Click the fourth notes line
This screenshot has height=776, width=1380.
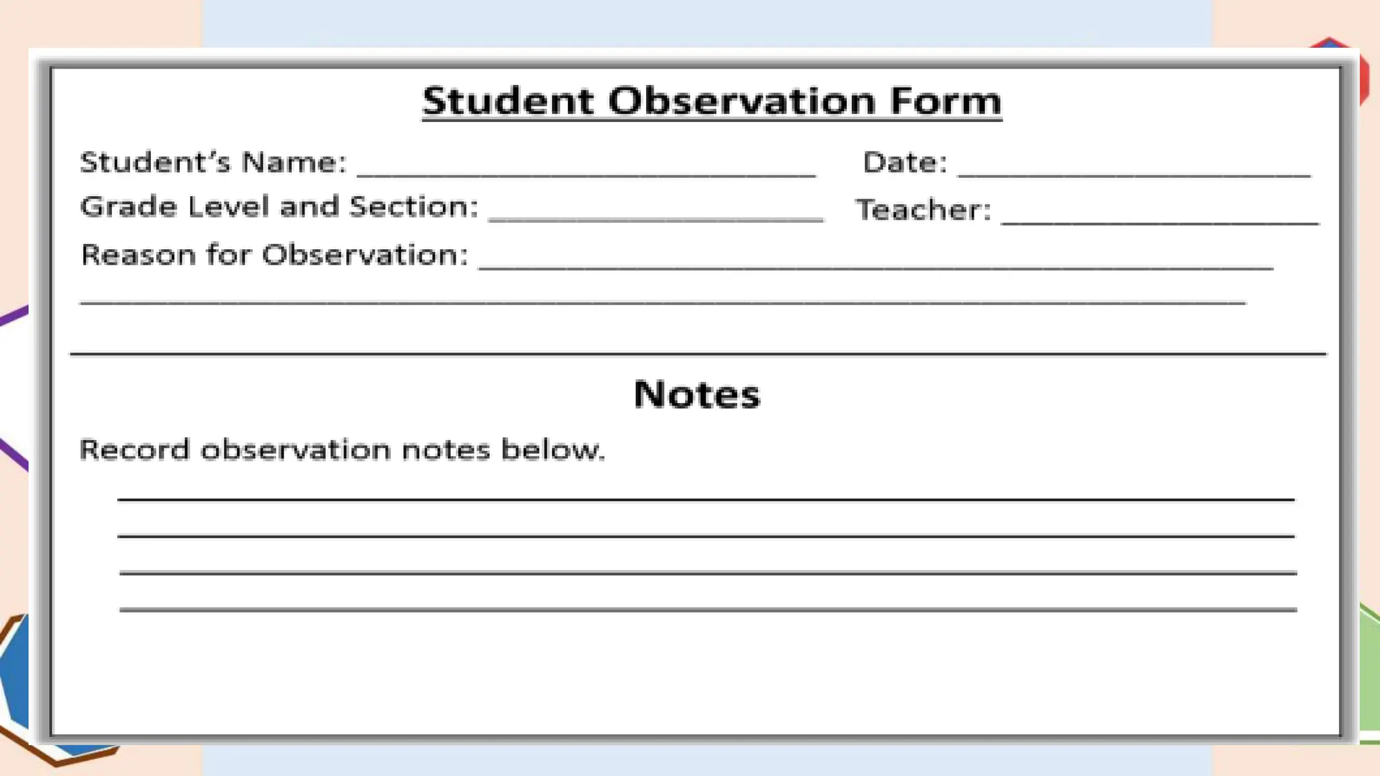pyautogui.click(x=708, y=609)
